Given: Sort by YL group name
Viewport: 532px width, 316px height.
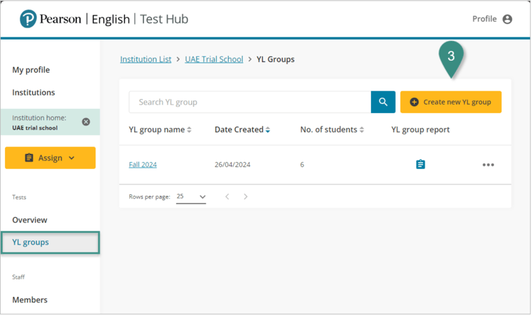Looking at the screenshot, I should (x=160, y=129).
